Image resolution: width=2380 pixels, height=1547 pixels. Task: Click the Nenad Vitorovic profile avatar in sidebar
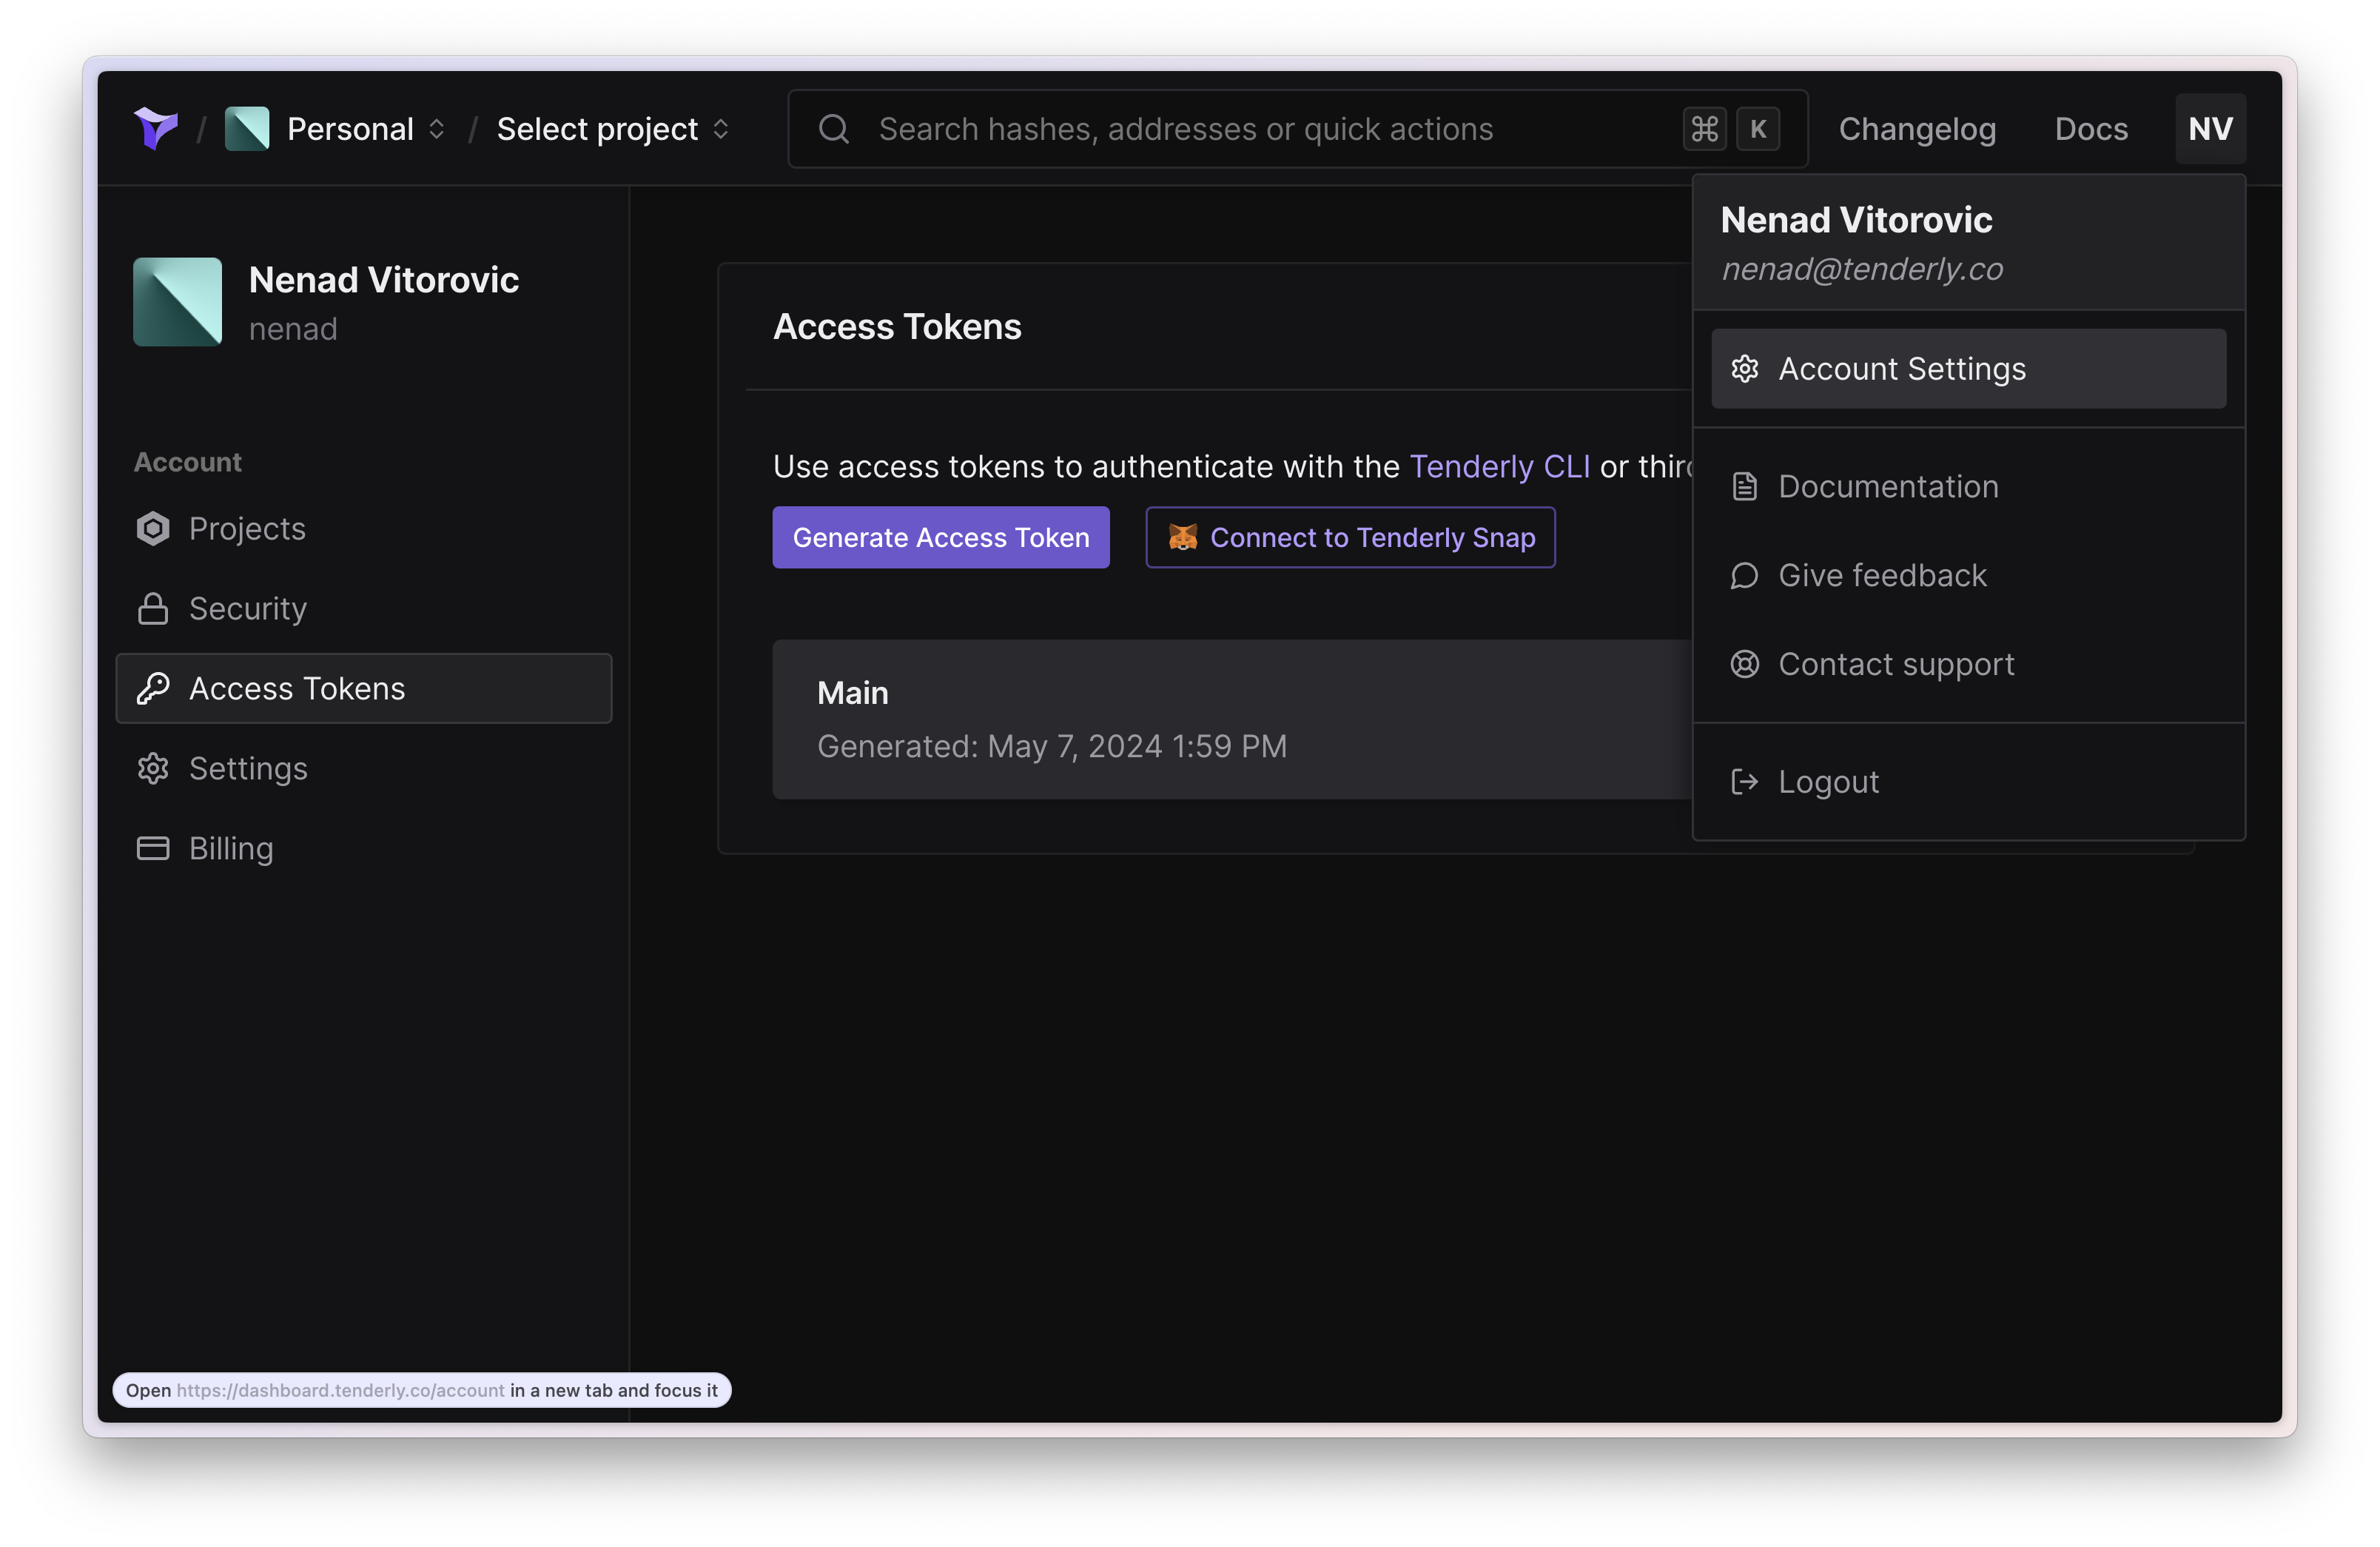pyautogui.click(x=178, y=302)
